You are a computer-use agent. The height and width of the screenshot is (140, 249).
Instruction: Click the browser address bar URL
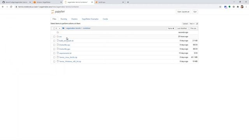click(x=48, y=7)
